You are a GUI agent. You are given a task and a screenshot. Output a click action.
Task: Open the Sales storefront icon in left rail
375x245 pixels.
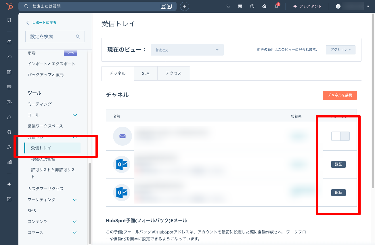[9, 87]
